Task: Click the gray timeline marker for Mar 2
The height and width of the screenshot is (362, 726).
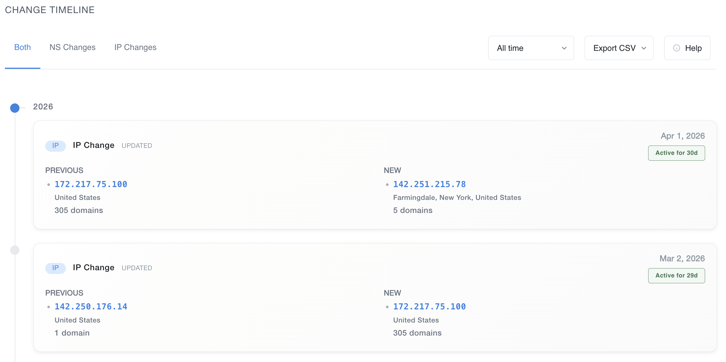Action: click(x=15, y=250)
